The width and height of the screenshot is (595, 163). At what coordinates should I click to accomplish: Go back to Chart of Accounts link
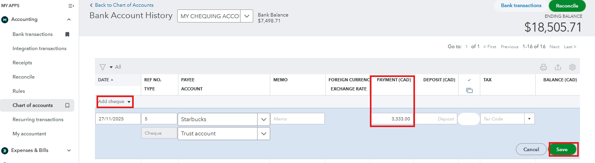pos(122,5)
